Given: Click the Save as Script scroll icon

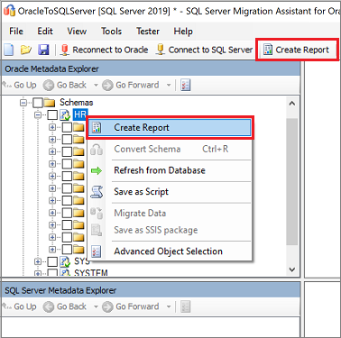Looking at the screenshot, I should (x=97, y=192).
